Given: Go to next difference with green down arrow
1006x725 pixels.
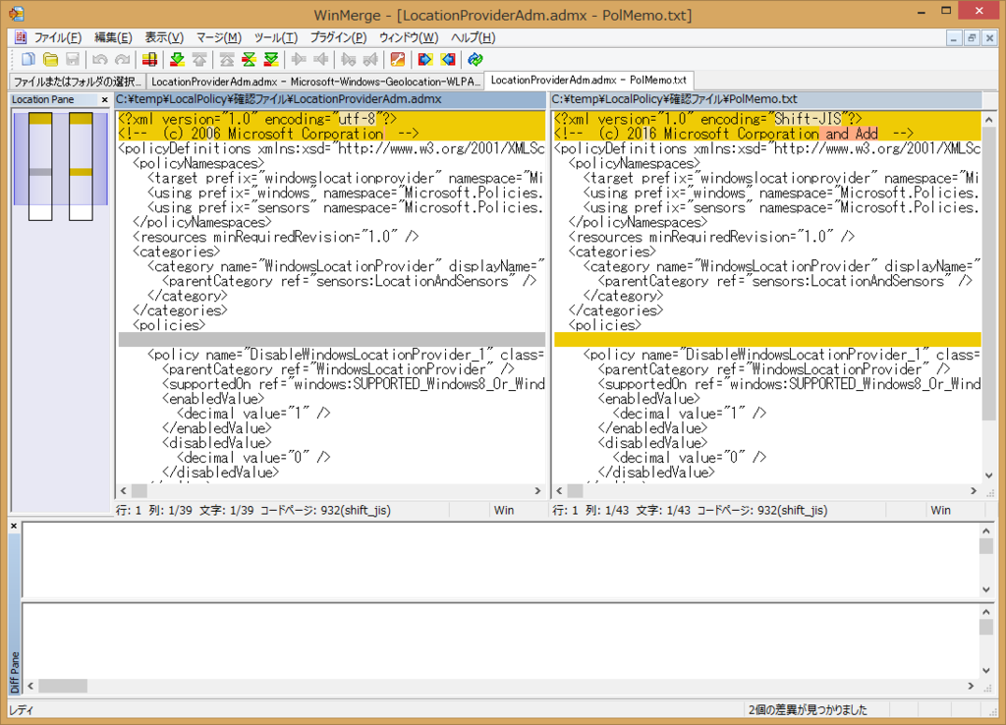Looking at the screenshot, I should (x=177, y=60).
